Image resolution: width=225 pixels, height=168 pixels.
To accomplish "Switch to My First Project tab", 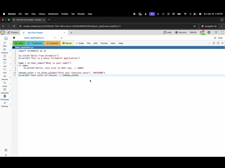I will [36, 33].
